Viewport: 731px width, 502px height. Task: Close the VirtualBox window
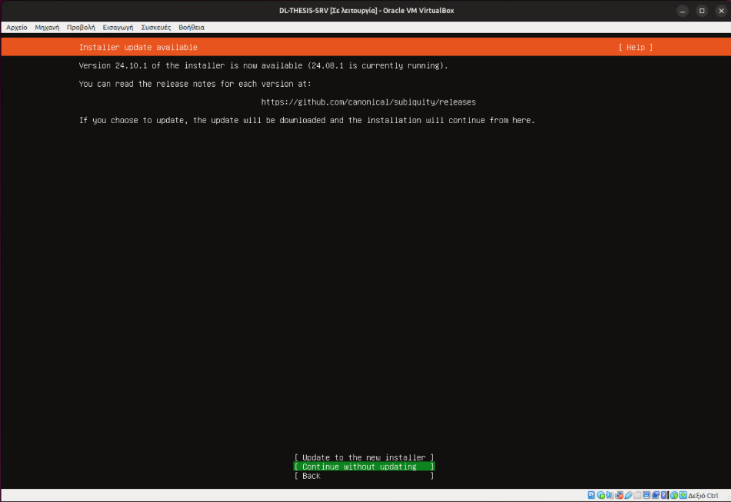(x=721, y=11)
